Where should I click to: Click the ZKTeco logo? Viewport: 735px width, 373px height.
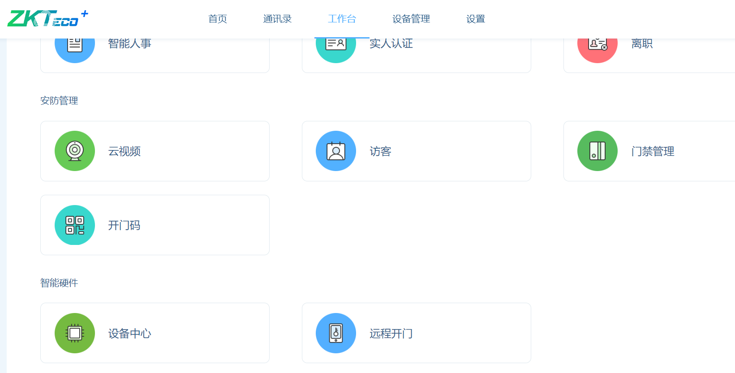pyautogui.click(x=45, y=18)
